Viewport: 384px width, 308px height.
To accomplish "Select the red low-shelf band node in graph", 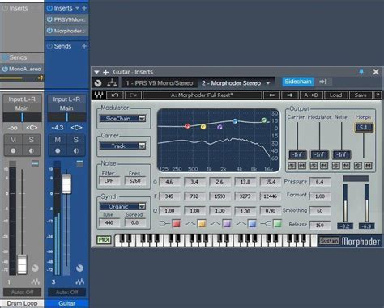I will pyautogui.click(x=187, y=126).
